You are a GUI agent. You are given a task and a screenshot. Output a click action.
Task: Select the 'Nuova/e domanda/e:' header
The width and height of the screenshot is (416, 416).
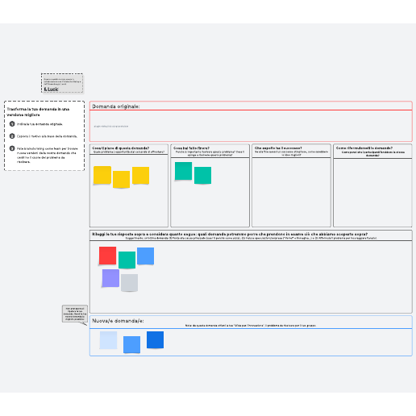click(x=118, y=321)
